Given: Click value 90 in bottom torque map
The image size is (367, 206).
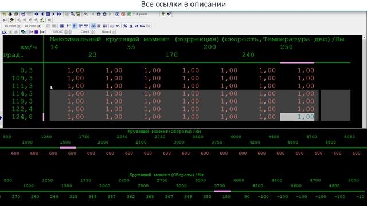Looking at the screenshot, I should (247, 197).
